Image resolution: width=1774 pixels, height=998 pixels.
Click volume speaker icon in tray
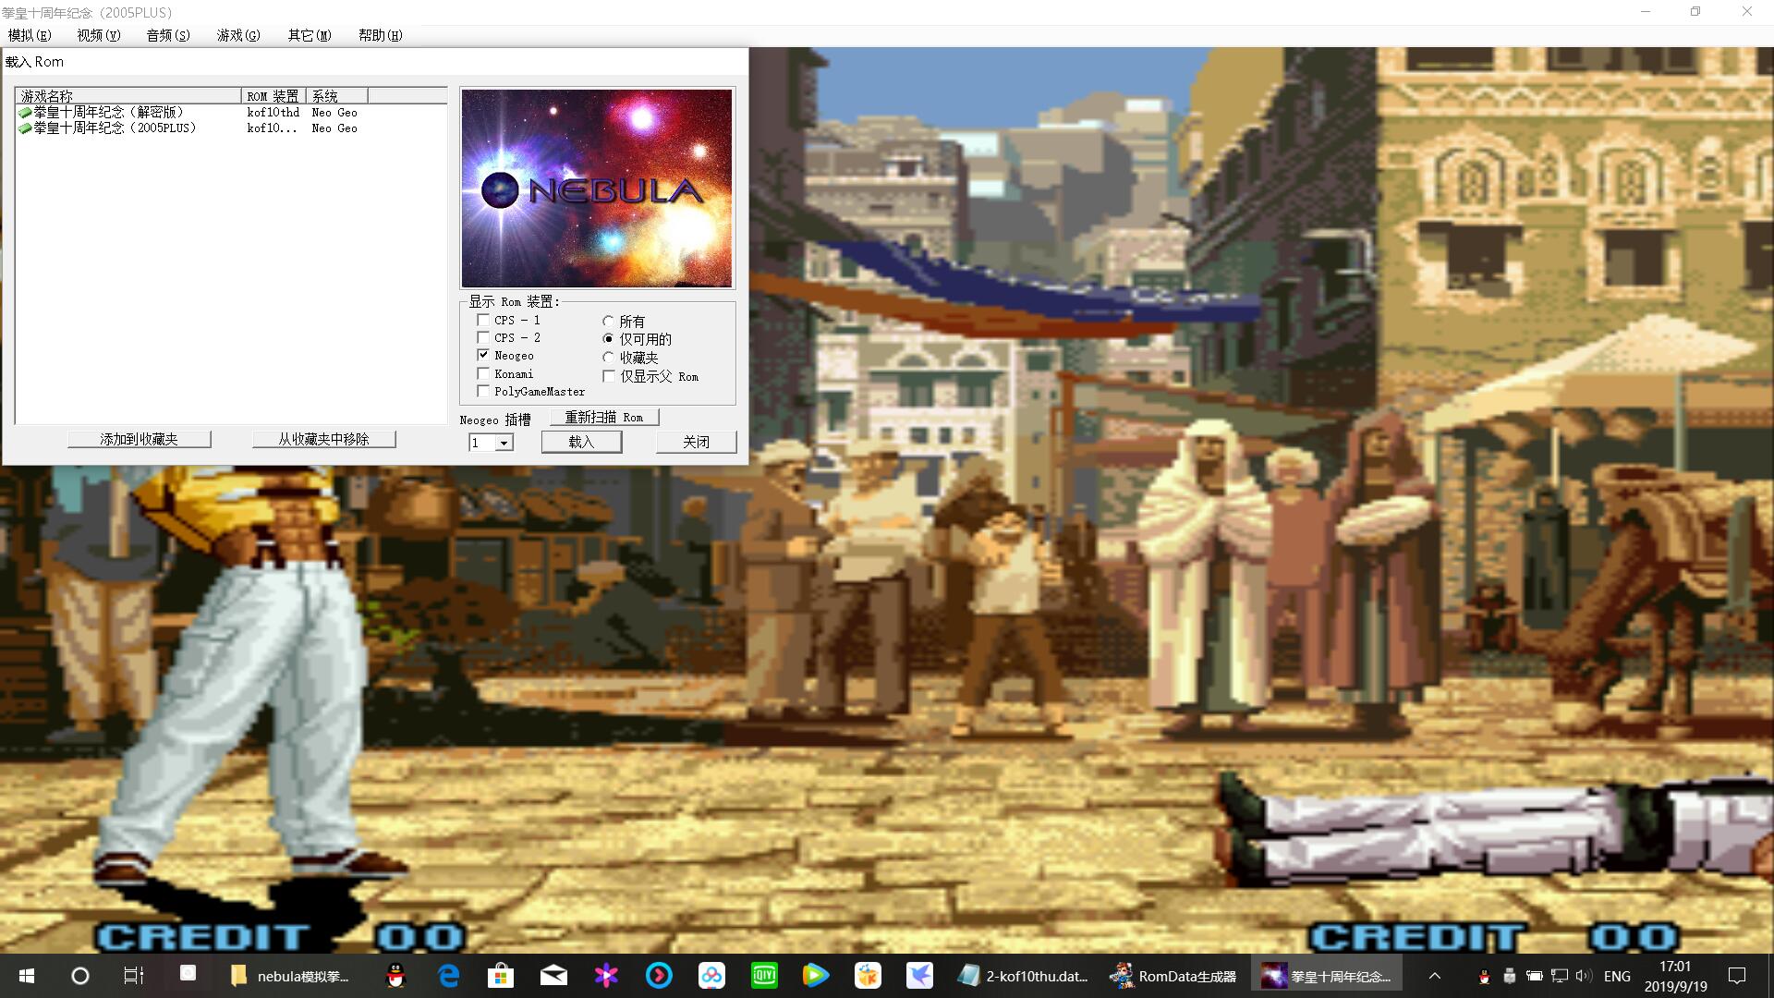point(1584,976)
